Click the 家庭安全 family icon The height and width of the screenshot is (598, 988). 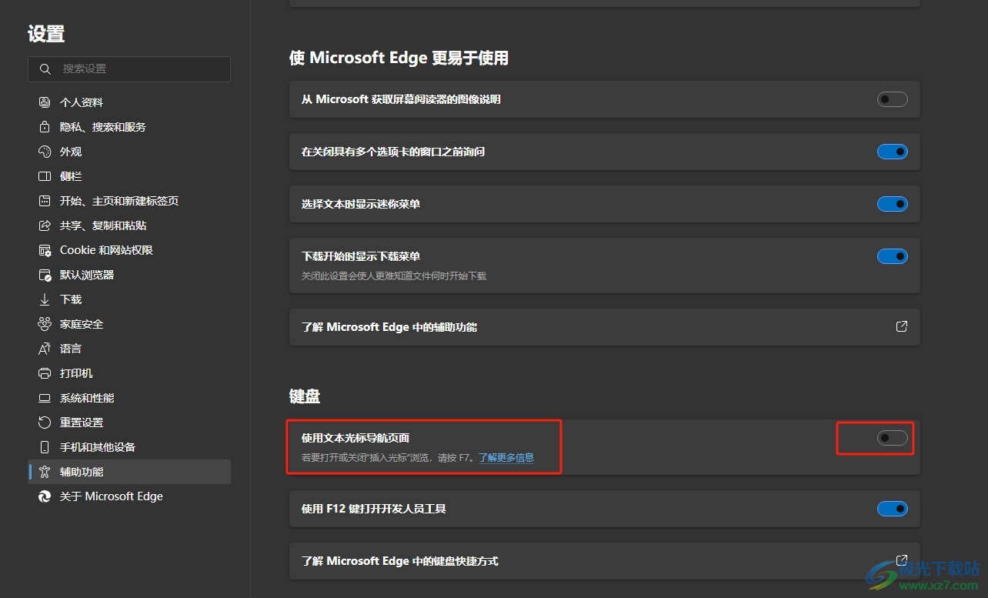pos(45,324)
